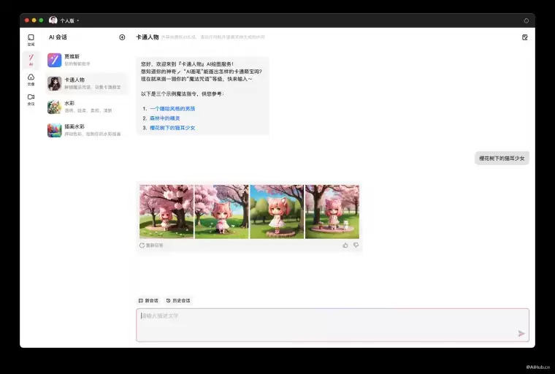
Task: Open the 水彩 conversation in list
Action: click(86, 107)
